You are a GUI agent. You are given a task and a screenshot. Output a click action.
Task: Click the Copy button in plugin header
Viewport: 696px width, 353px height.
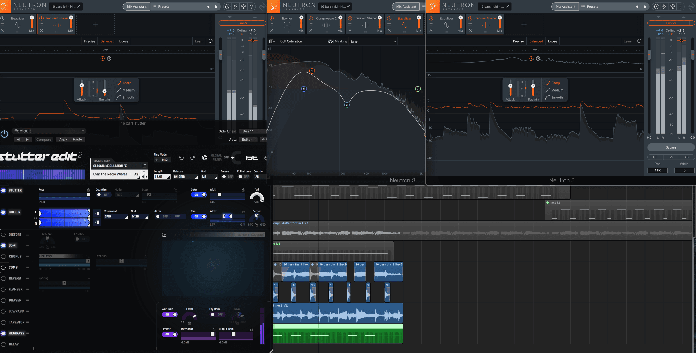(x=63, y=139)
